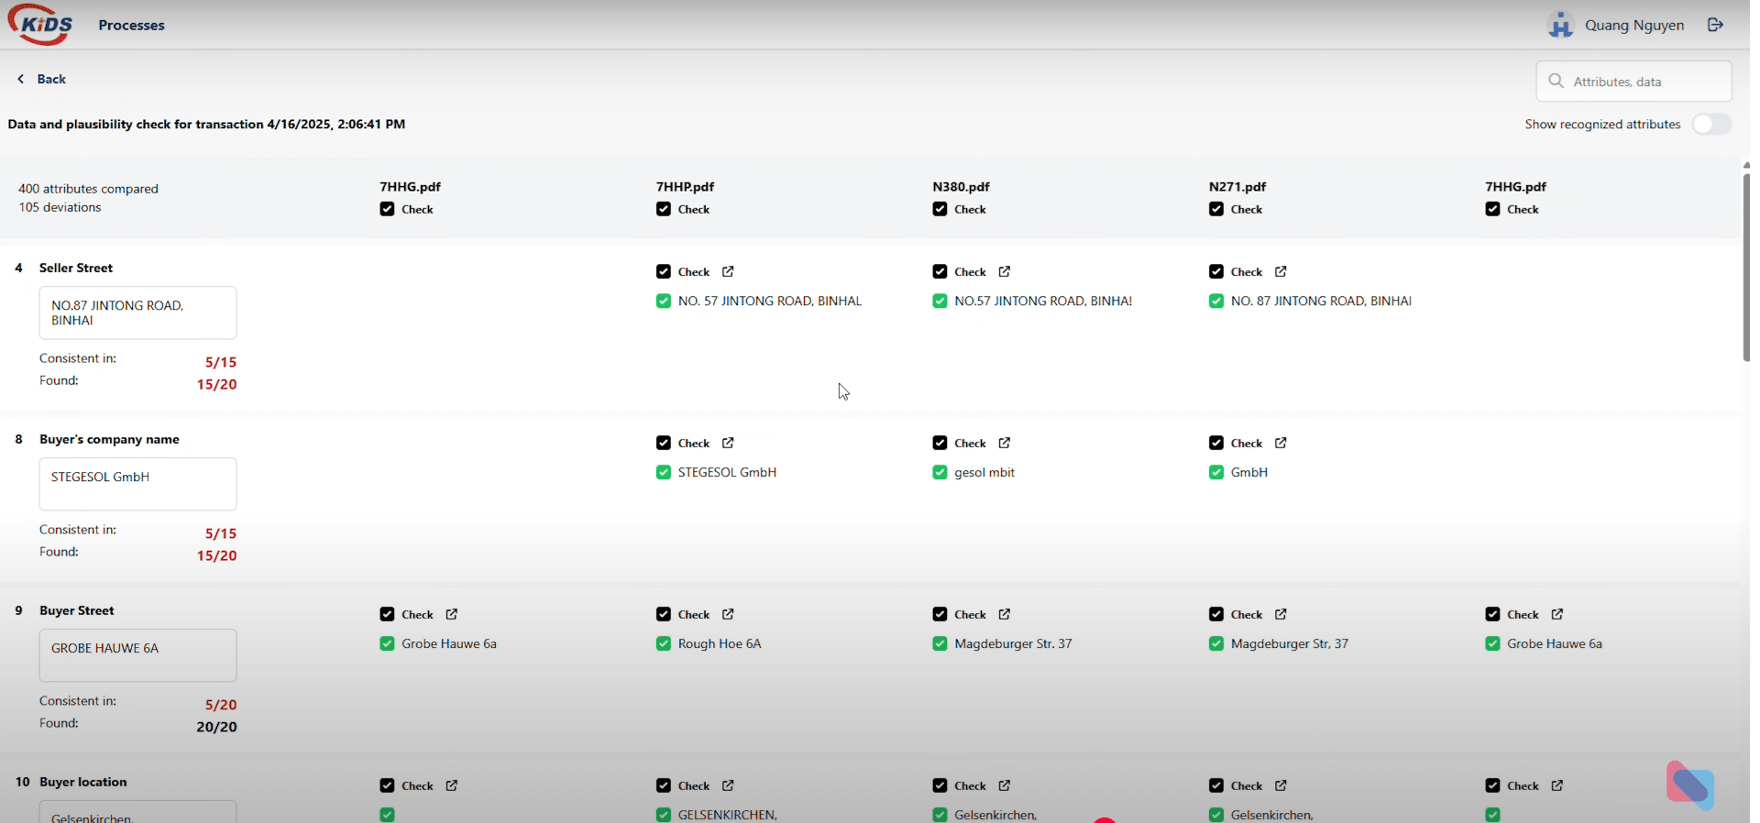Viewport: 1760px width, 823px height.
Task: Open external link for Buyer's company name N380.pdf
Action: 1005,443
